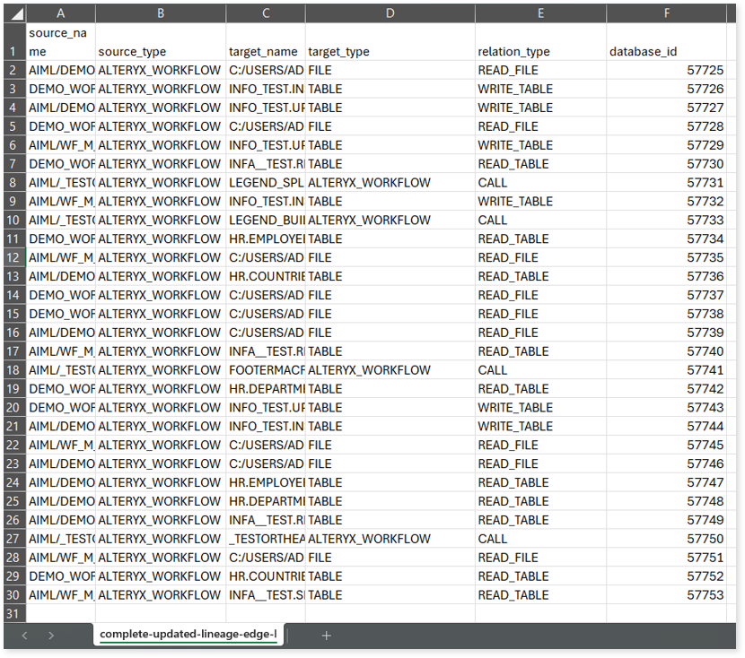Click LEGEND_SPL target name in row 8
The image size is (745, 658).
266,183
